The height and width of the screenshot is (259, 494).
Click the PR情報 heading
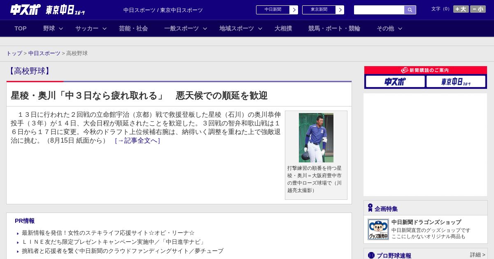click(25, 221)
